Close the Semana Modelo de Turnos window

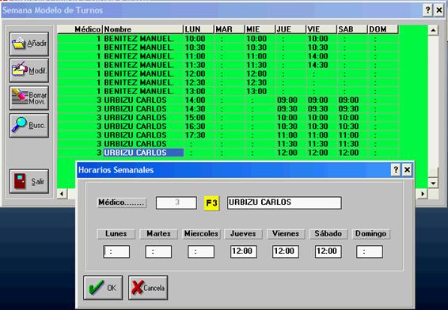click(439, 10)
